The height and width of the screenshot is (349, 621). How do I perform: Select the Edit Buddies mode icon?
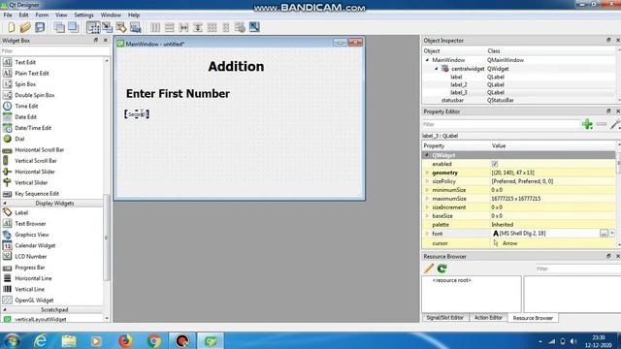click(x=121, y=27)
